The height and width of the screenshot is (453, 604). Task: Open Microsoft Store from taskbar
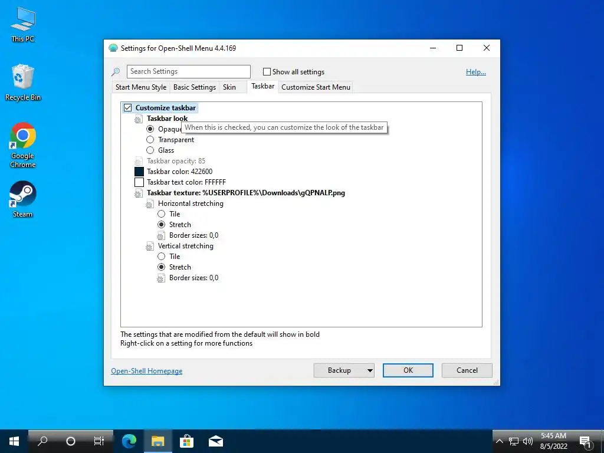click(x=186, y=441)
